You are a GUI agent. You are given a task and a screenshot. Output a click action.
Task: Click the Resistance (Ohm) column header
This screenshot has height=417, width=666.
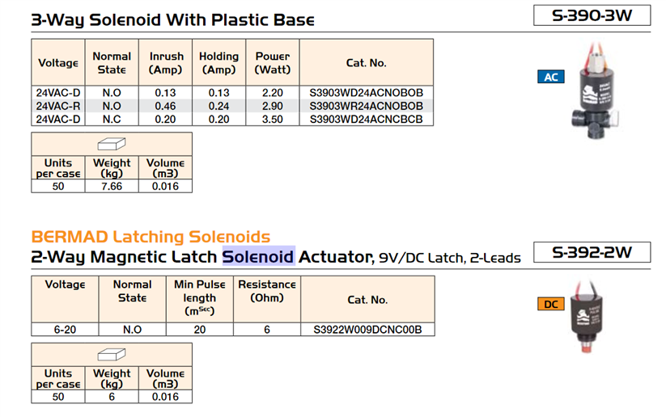tap(267, 291)
